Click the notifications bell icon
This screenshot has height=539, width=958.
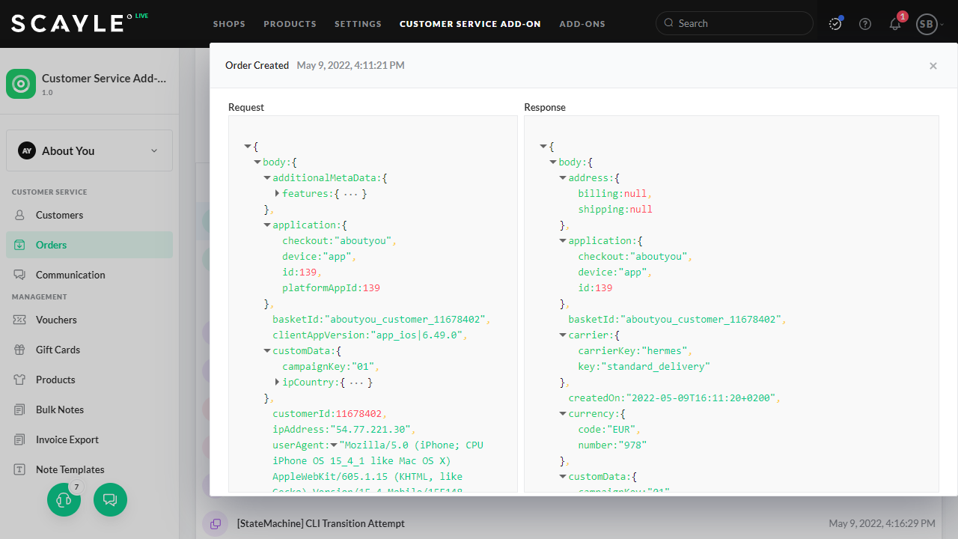pyautogui.click(x=895, y=24)
